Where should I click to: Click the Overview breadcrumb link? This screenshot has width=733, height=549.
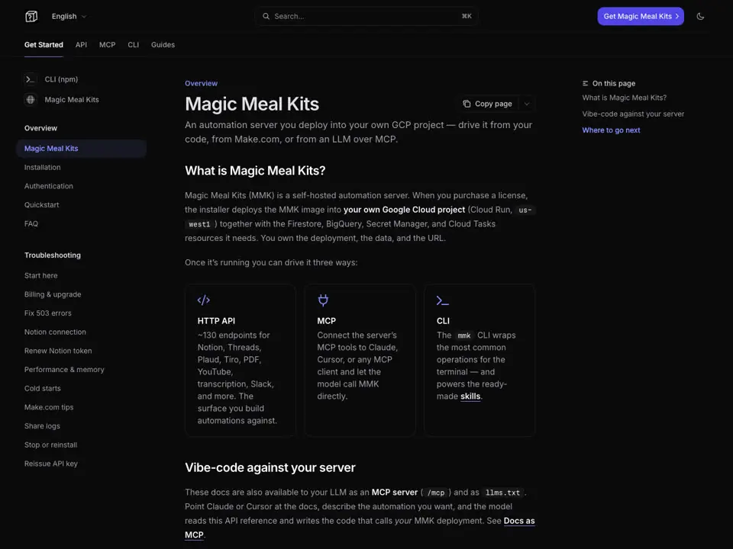[201, 83]
